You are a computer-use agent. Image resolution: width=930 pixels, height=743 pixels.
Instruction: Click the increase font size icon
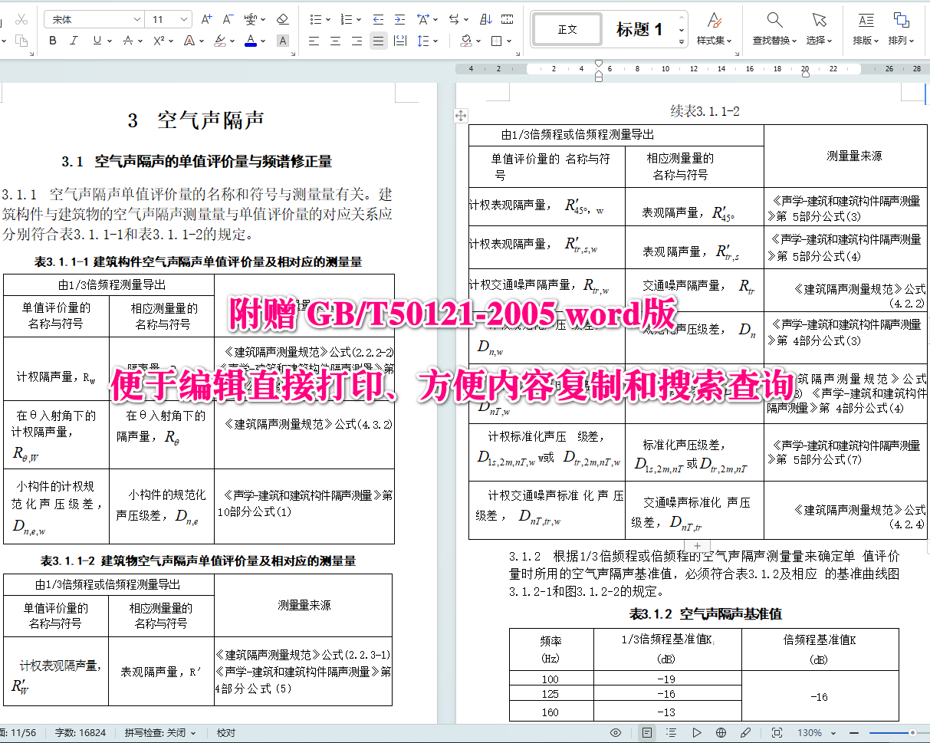click(x=207, y=18)
